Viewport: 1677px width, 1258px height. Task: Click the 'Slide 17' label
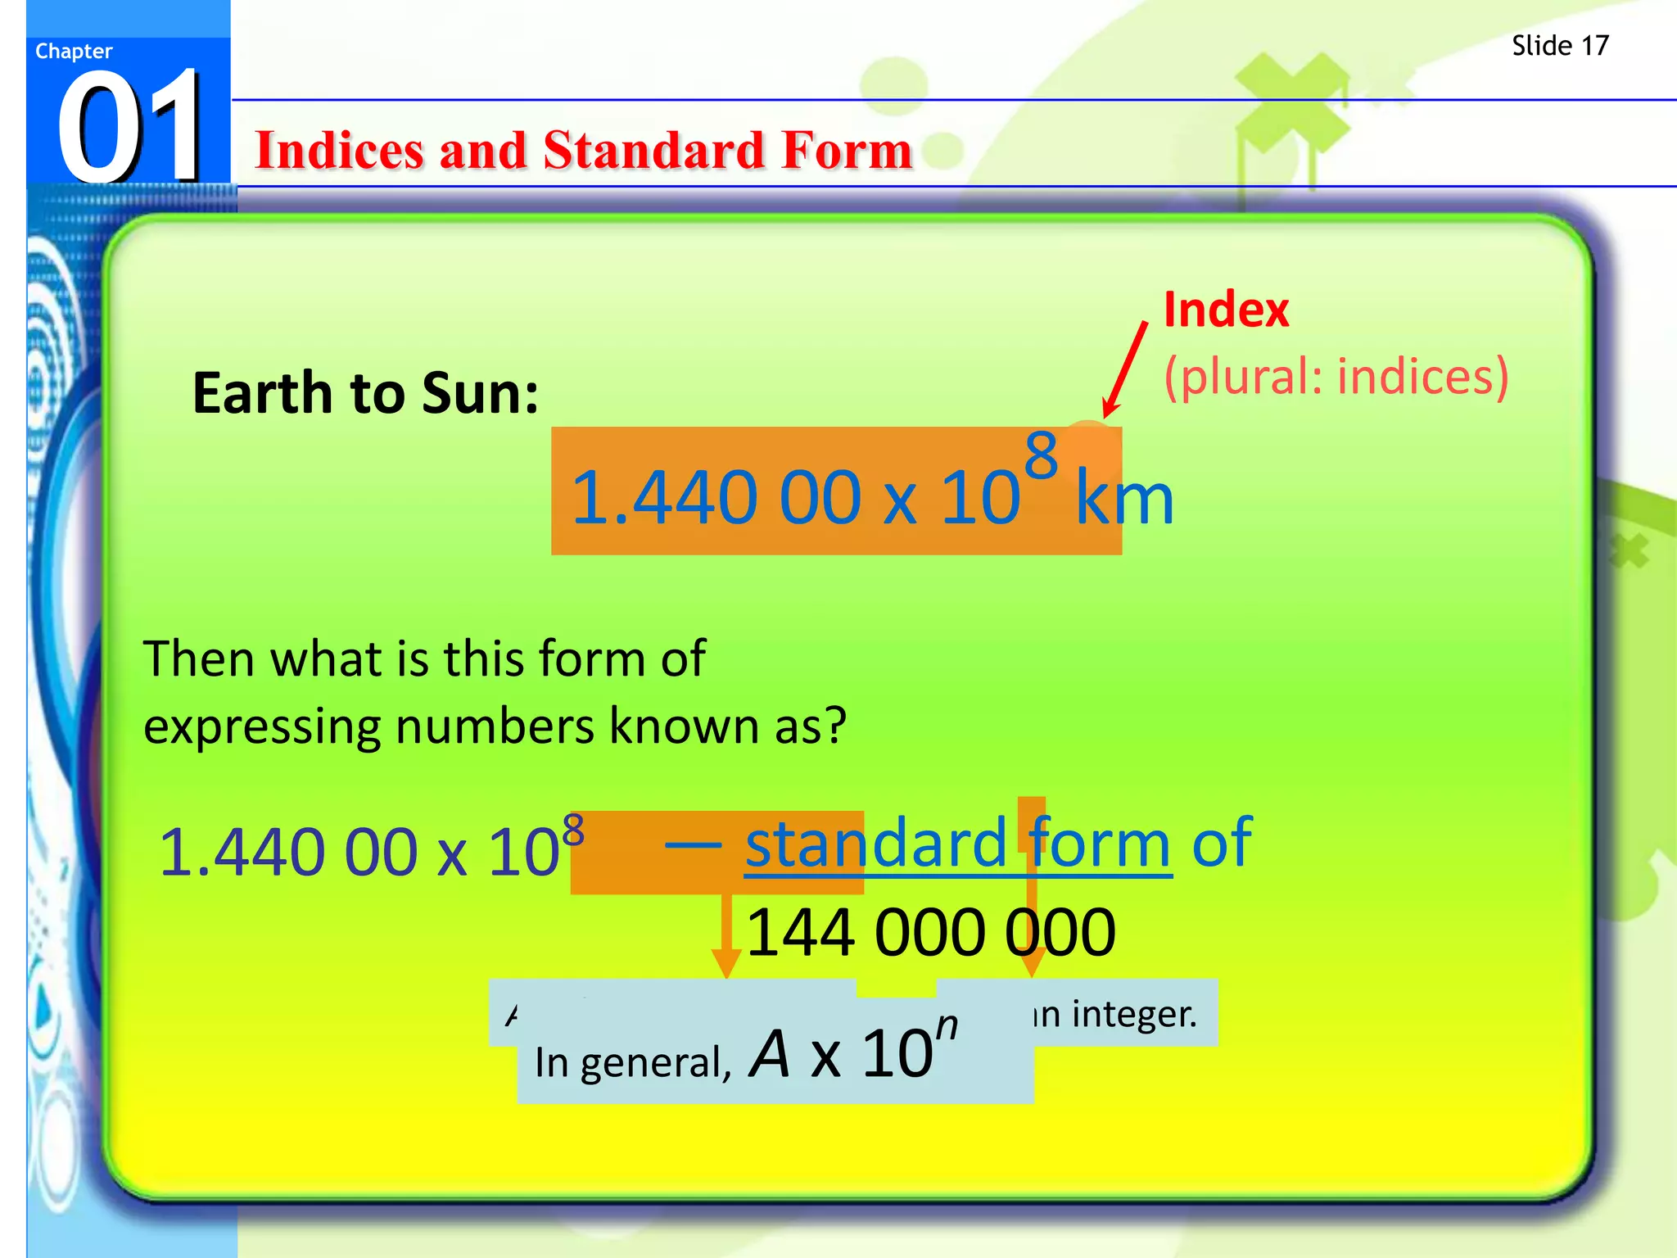[1560, 46]
